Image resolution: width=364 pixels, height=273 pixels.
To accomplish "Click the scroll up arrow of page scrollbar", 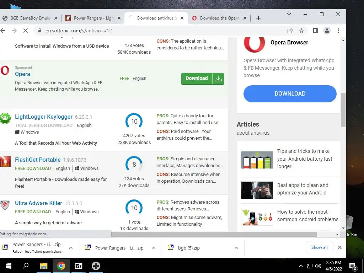I will tap(343, 41).
